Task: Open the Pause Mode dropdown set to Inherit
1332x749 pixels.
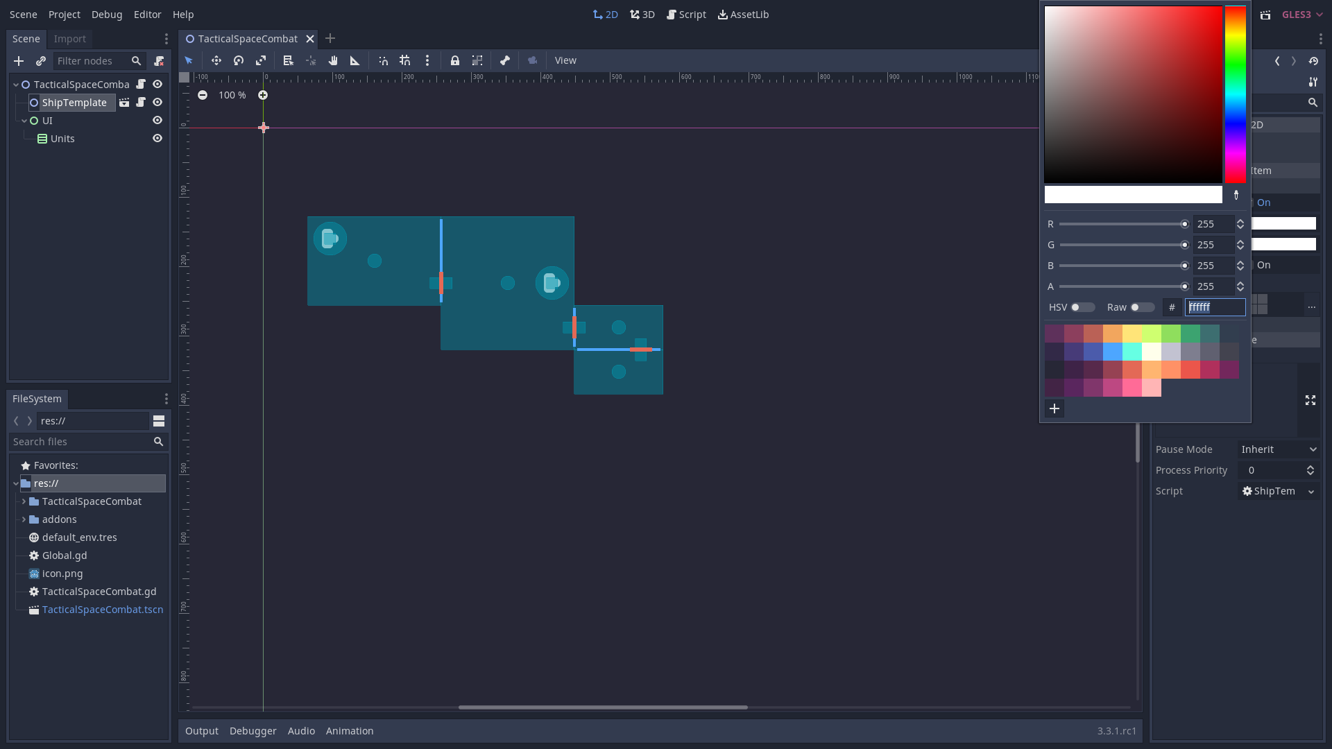Action: pos(1278,449)
